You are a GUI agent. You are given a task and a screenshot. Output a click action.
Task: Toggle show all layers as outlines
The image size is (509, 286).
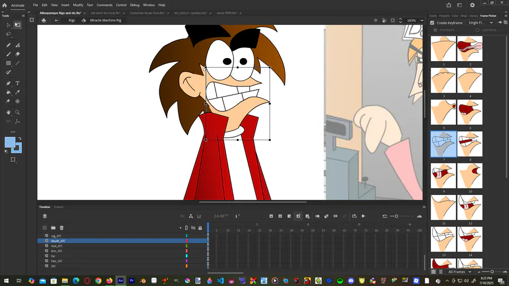pos(186,228)
